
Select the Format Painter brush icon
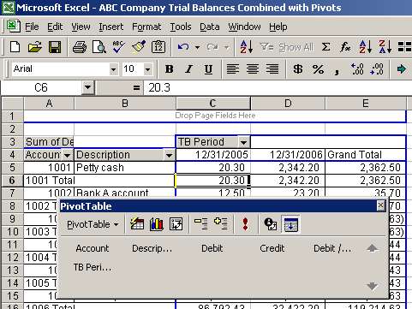tap(139, 46)
